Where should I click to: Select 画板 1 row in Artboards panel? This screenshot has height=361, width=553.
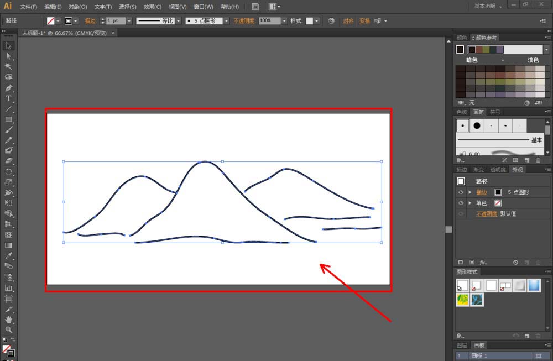click(x=500, y=355)
